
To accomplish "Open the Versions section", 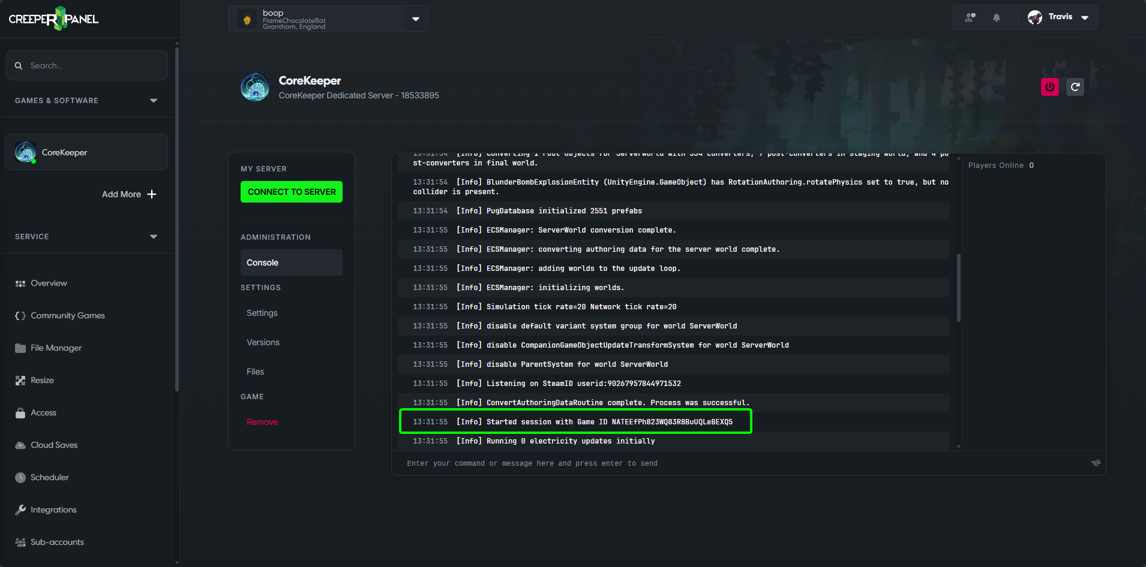I will point(263,342).
